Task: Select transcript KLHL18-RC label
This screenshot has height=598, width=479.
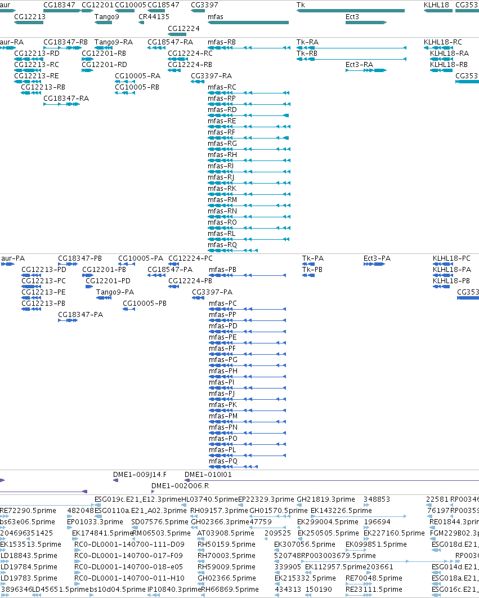Action: coord(443,42)
